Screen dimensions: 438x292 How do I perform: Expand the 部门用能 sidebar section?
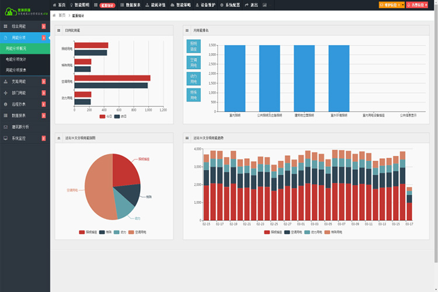tap(19, 93)
